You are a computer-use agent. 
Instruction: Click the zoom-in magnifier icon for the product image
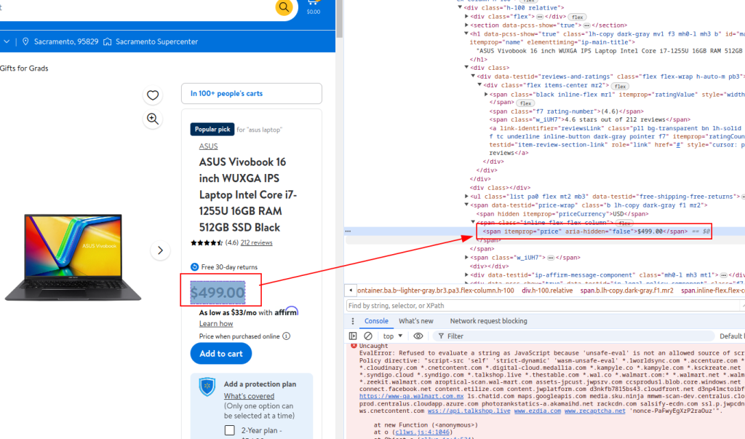[x=153, y=119]
